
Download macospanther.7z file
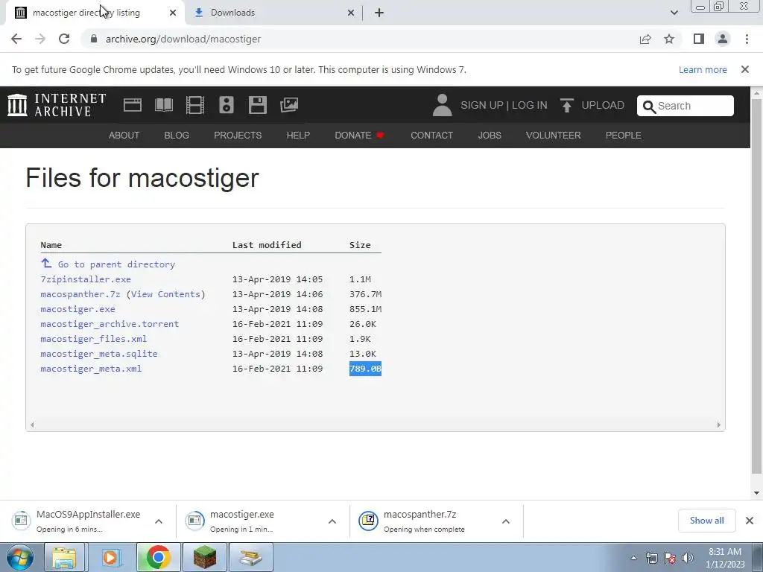(x=80, y=294)
